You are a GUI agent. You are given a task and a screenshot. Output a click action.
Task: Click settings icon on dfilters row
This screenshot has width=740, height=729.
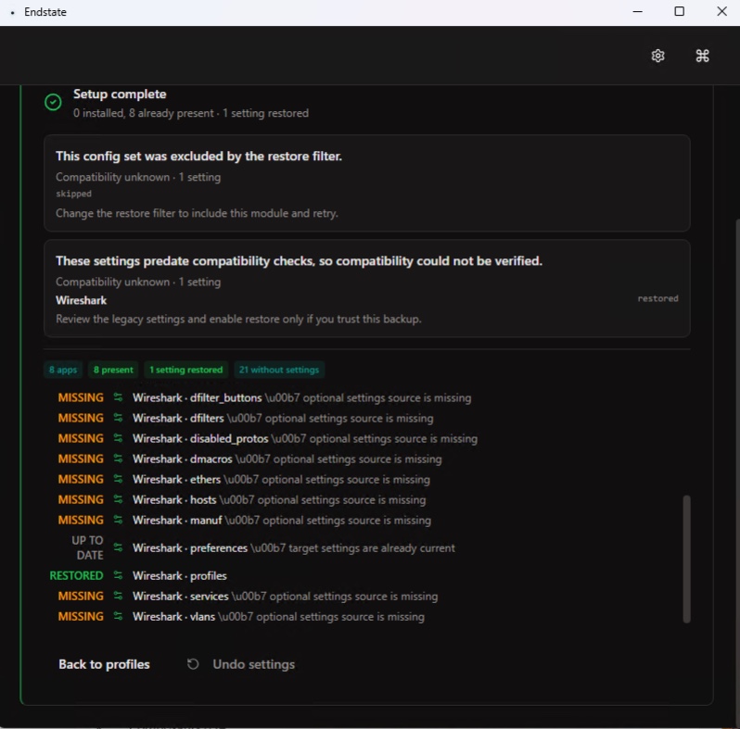click(118, 418)
